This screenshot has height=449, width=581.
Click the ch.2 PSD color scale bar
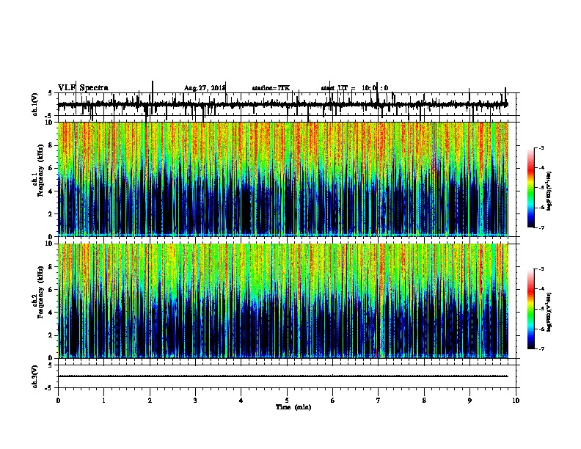tap(530, 309)
